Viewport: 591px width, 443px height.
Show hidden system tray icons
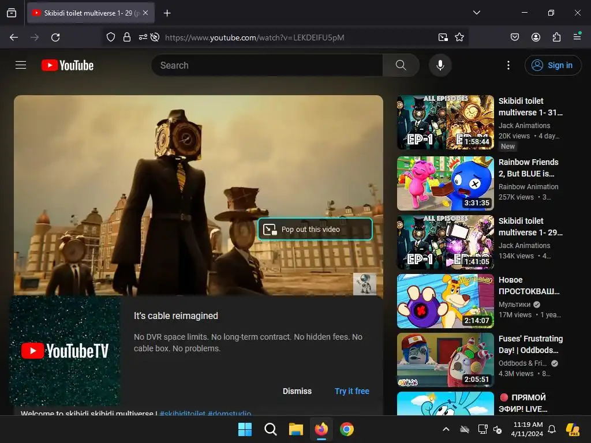coord(446,429)
